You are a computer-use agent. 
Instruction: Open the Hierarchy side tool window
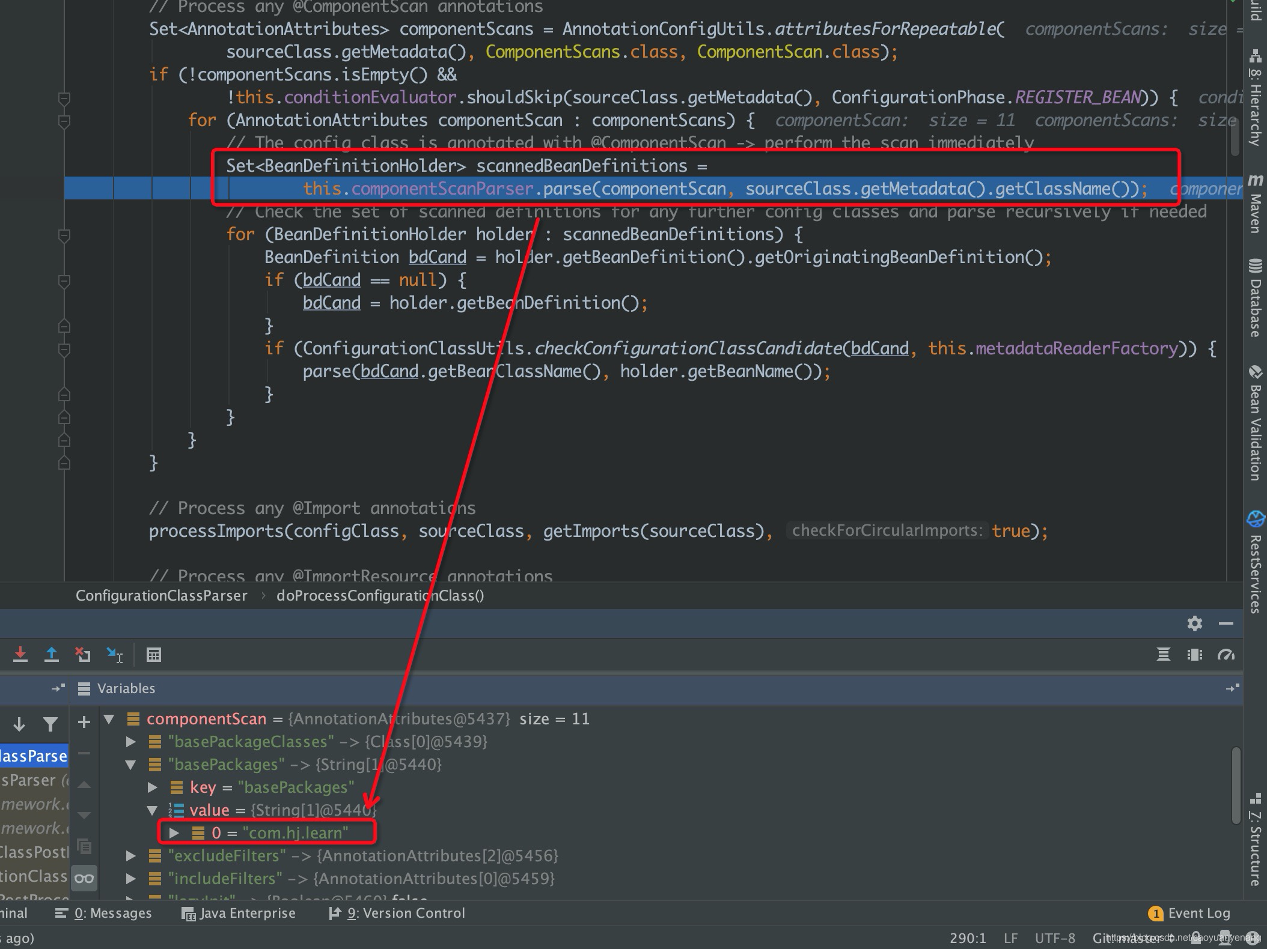click(1255, 98)
